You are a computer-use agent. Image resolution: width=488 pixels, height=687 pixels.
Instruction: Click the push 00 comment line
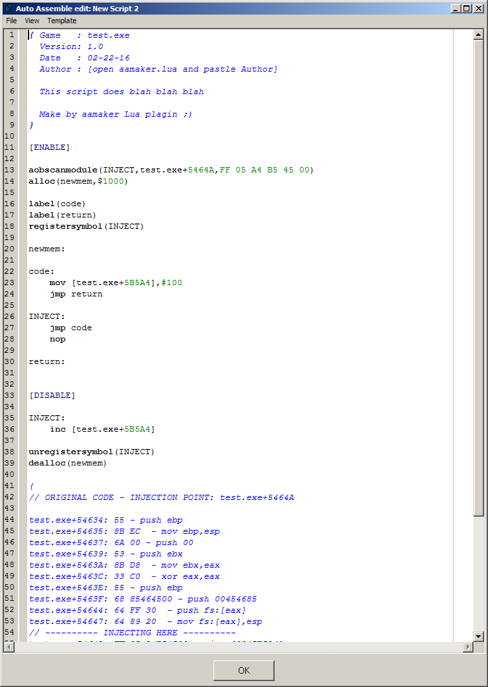click(x=111, y=542)
